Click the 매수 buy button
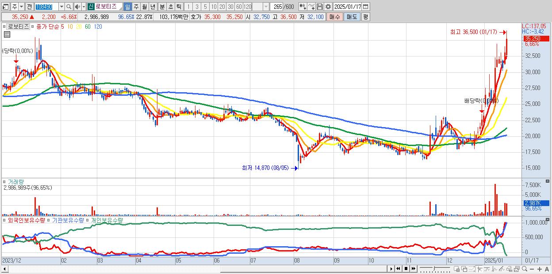 point(335,17)
